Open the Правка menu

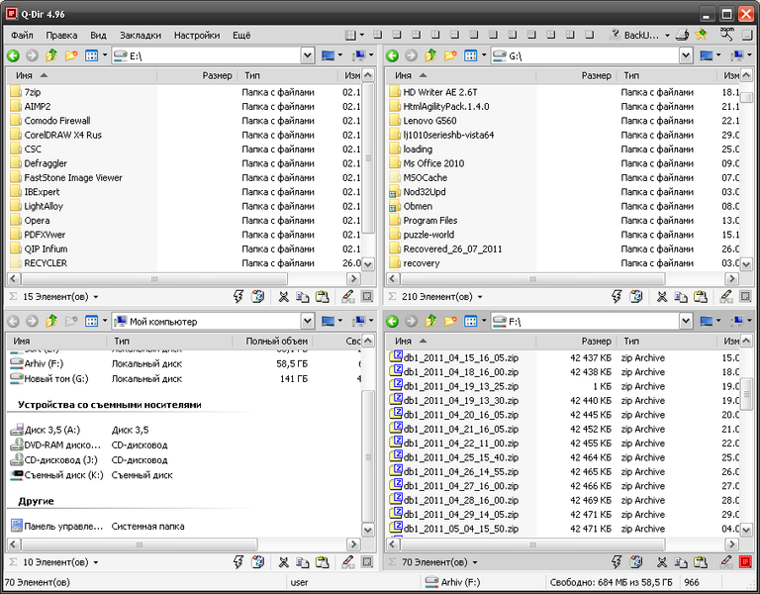tap(61, 36)
